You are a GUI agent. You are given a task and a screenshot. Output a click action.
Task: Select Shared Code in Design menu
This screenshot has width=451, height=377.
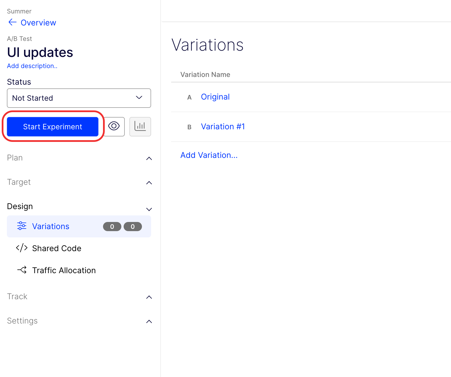[x=57, y=248]
